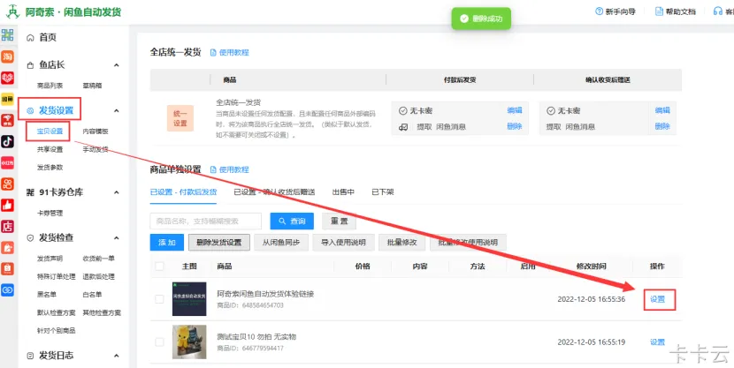Click the 批量修改 button

(x=402, y=243)
